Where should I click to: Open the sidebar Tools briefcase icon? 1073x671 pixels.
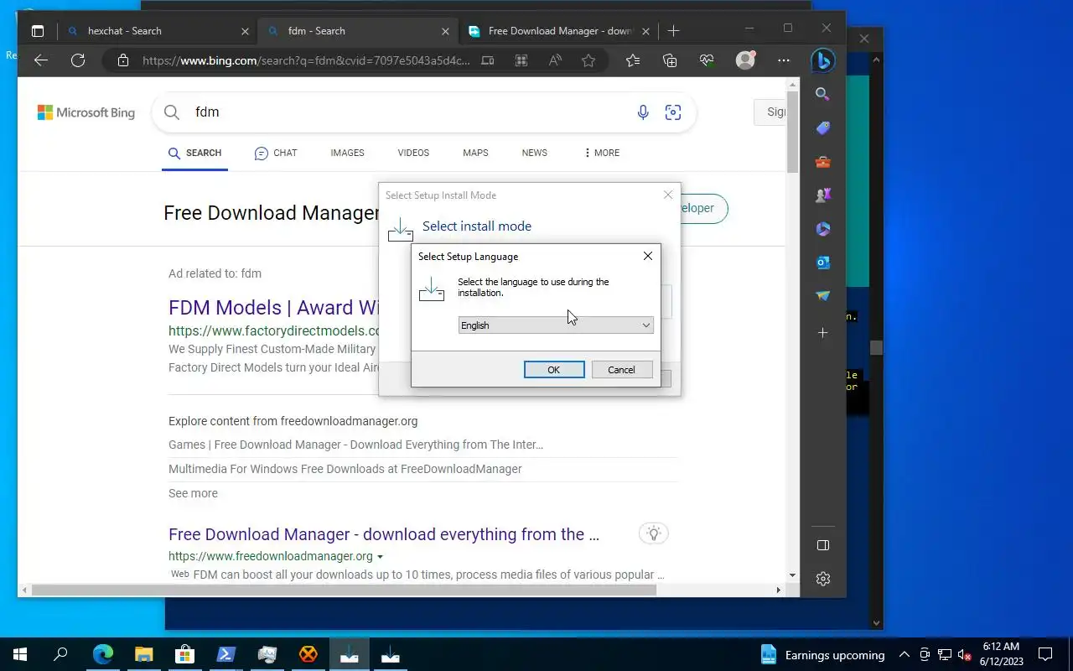(823, 162)
